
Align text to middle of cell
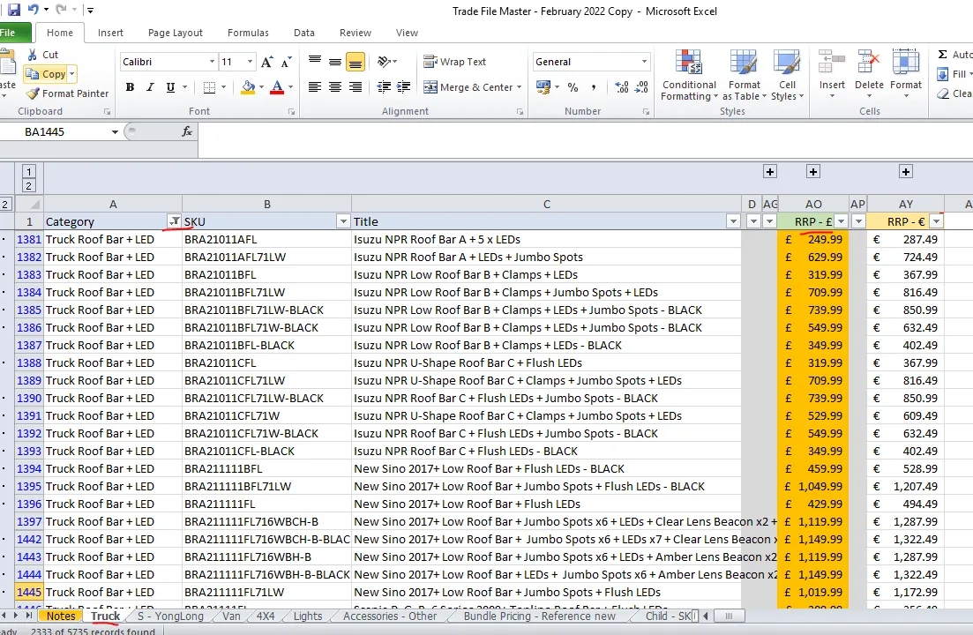click(335, 62)
